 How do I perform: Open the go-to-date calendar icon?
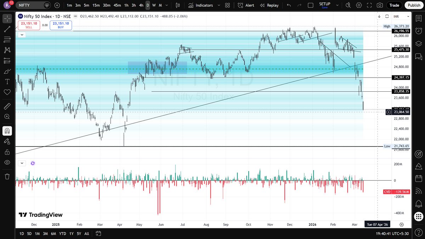coord(98,234)
